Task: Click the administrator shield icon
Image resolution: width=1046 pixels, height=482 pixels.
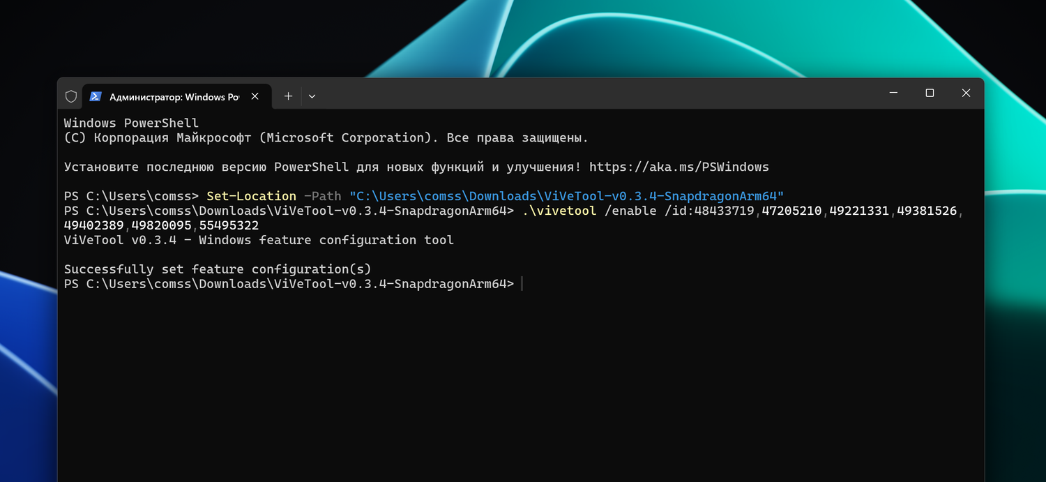Action: click(71, 96)
